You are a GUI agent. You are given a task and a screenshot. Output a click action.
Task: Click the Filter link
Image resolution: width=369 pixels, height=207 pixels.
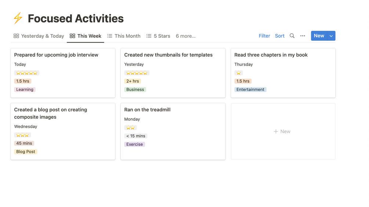[x=264, y=36]
